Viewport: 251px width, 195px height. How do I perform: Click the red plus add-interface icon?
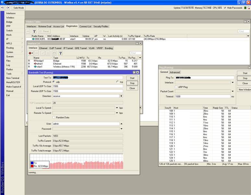31,53
